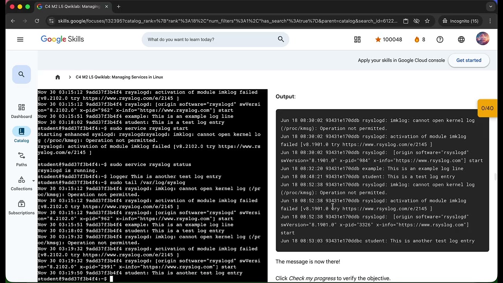The width and height of the screenshot is (503, 283).
Task: Click inside the terminal prompt cursor
Action: (x=111, y=279)
